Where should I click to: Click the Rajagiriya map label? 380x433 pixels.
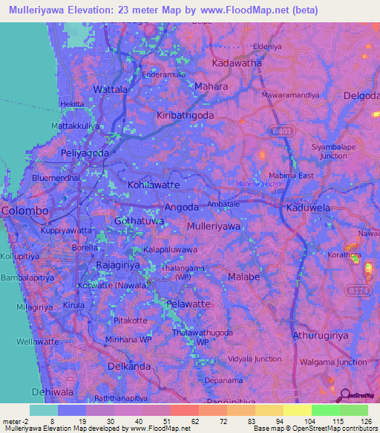tap(118, 265)
